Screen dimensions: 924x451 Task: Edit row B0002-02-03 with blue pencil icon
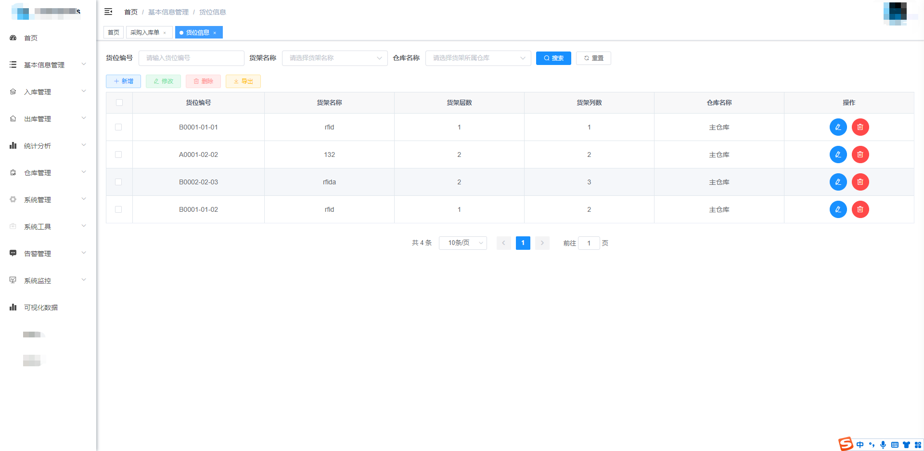pyautogui.click(x=838, y=182)
